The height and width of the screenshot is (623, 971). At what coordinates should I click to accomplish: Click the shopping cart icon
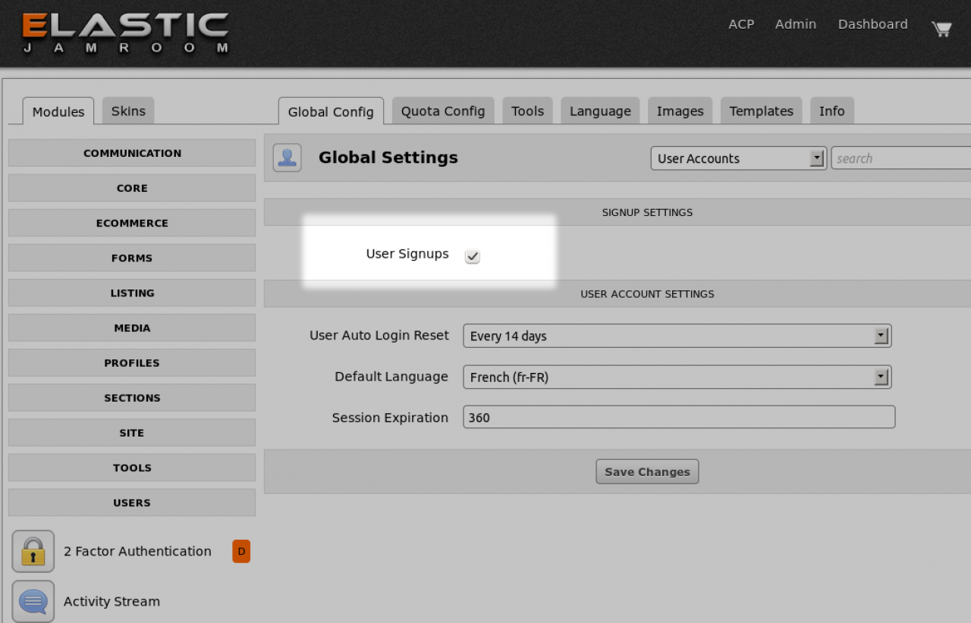pyautogui.click(x=941, y=29)
